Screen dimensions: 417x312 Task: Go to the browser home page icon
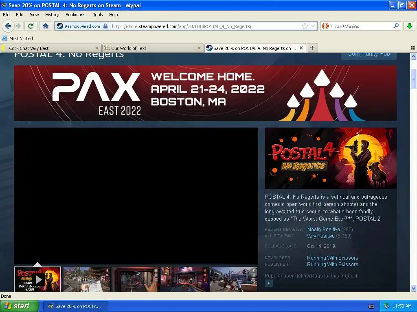tap(46, 26)
